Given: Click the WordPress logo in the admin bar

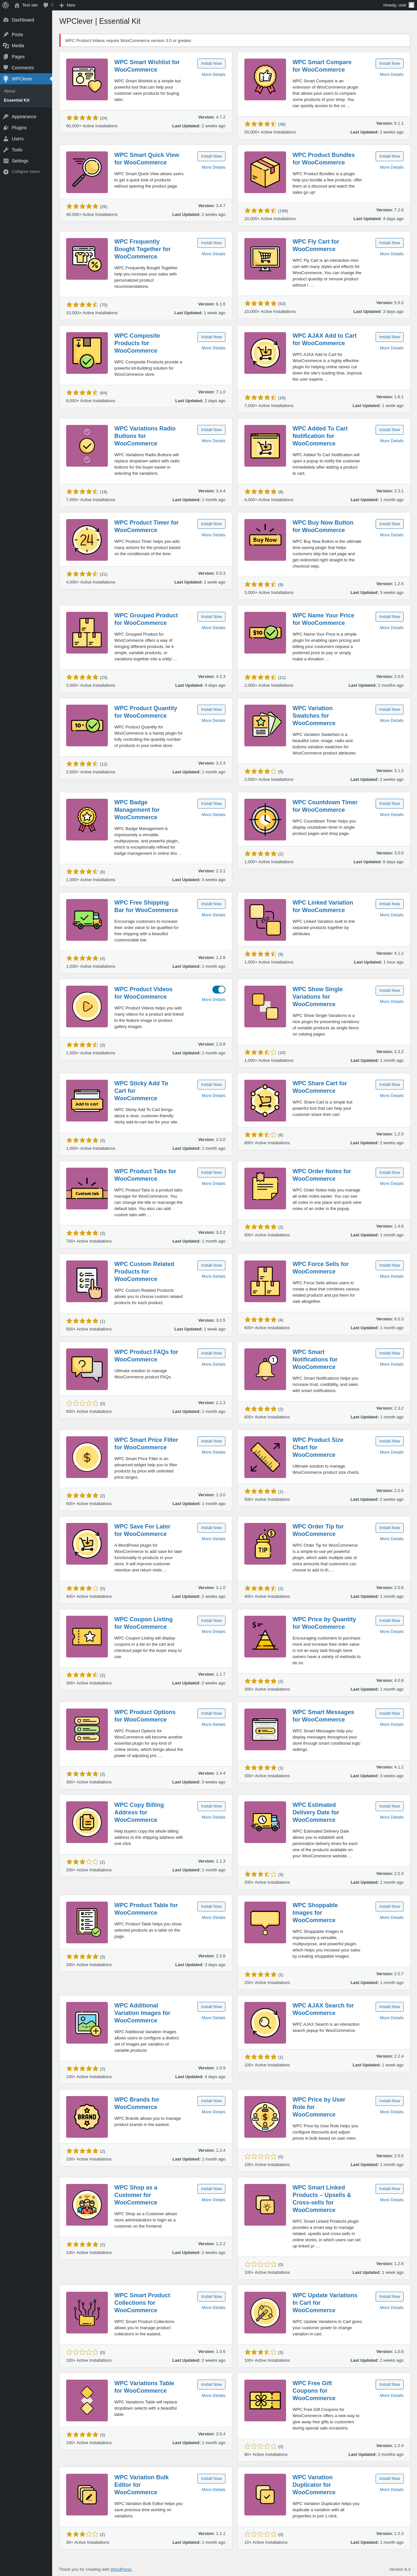Looking at the screenshot, I should click(x=6, y=5).
